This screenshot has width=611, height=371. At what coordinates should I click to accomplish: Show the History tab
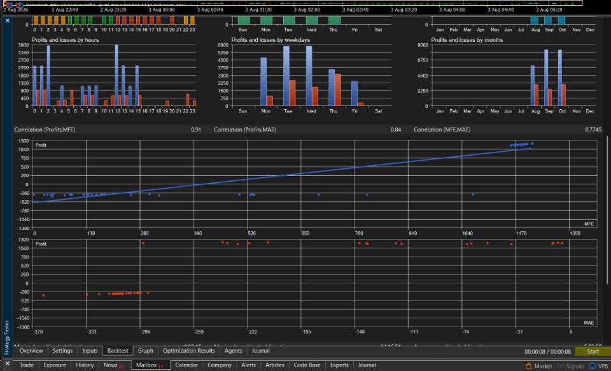[x=85, y=365]
